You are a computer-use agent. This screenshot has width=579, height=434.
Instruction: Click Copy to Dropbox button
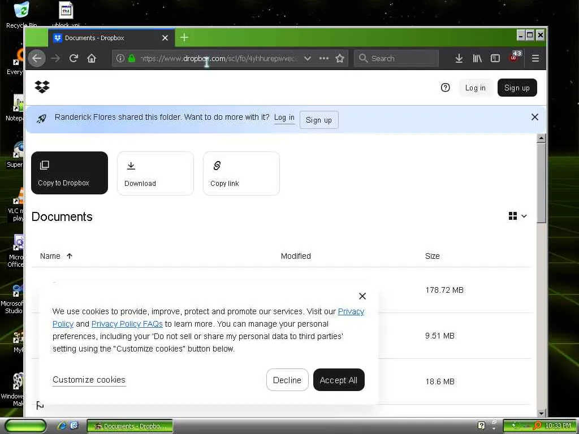[x=70, y=173]
